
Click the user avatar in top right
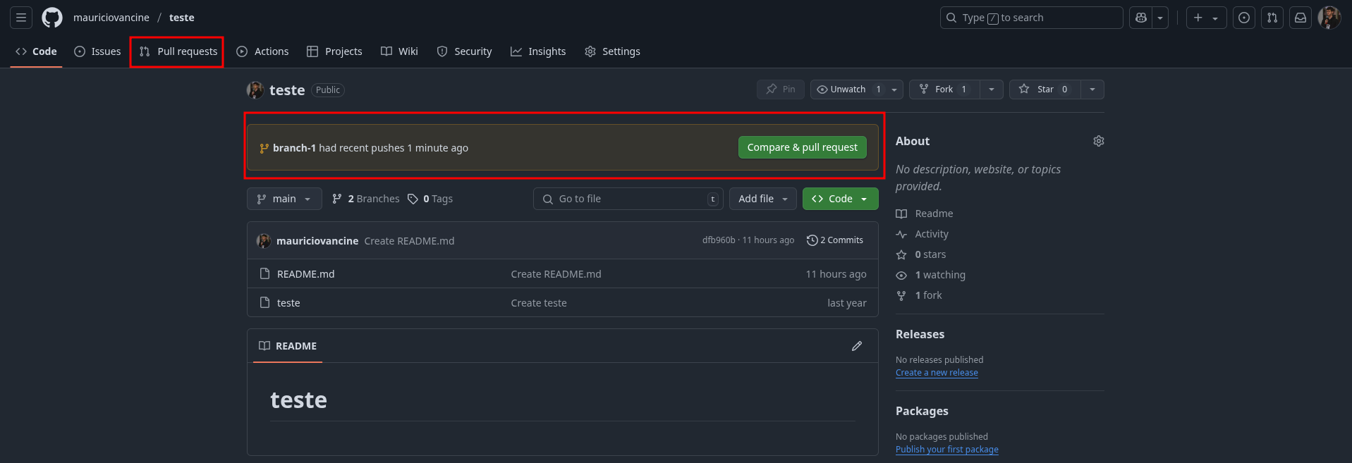[1329, 18]
